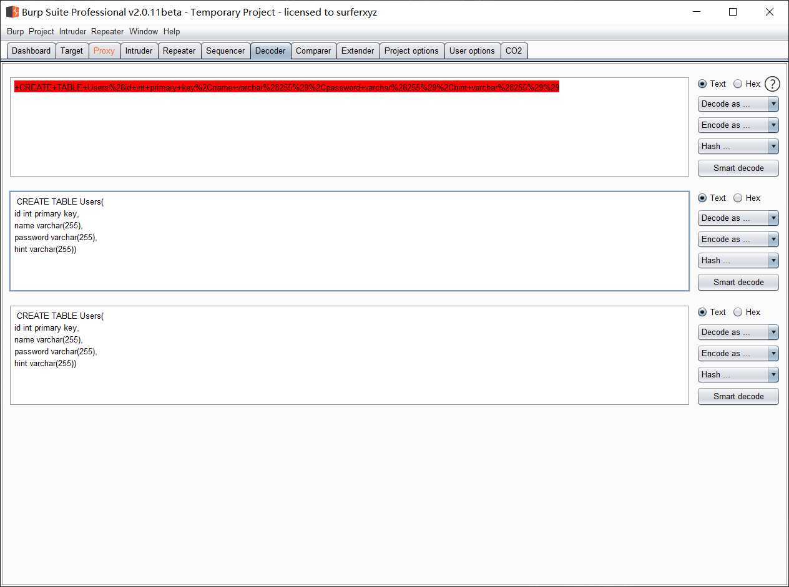Select Hex radio in the second decoder panel

click(738, 198)
